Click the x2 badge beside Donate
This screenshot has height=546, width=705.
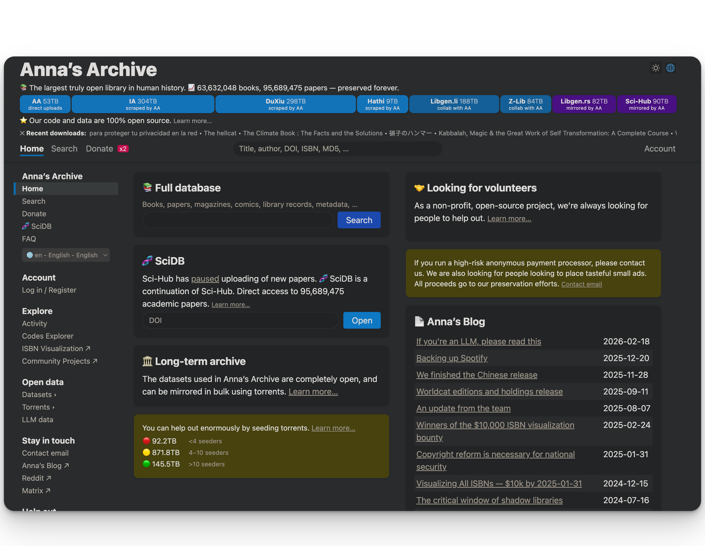(123, 149)
